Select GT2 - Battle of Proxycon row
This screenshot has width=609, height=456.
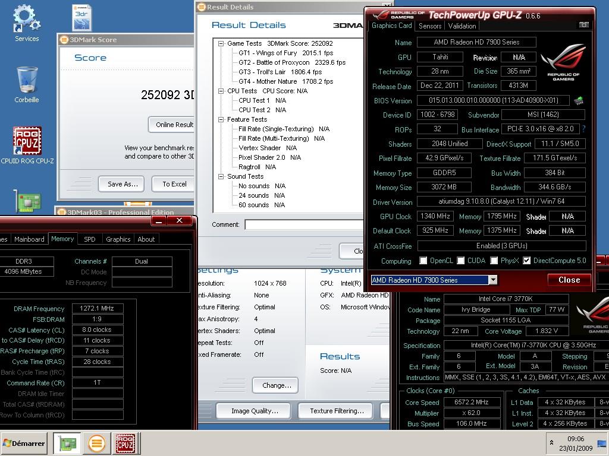292,62
